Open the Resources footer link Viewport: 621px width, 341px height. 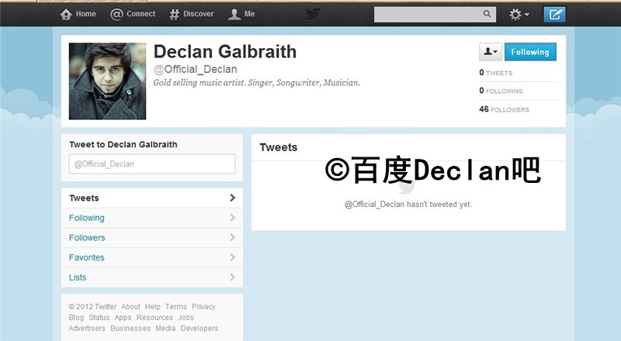[154, 318]
